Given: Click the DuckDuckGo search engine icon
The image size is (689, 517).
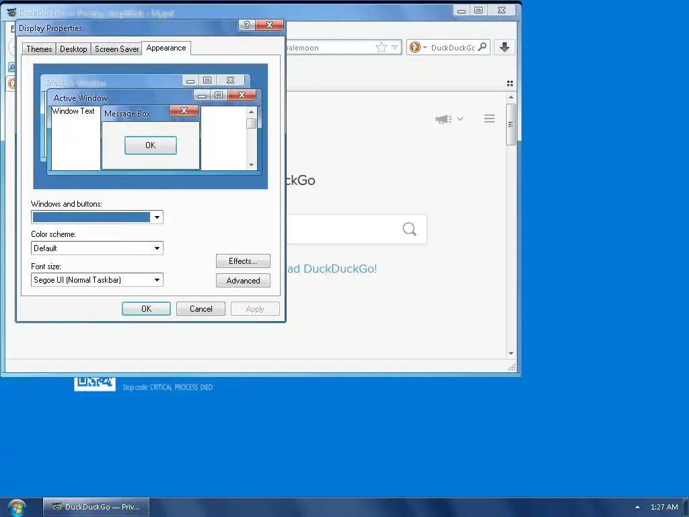Looking at the screenshot, I should 414,47.
